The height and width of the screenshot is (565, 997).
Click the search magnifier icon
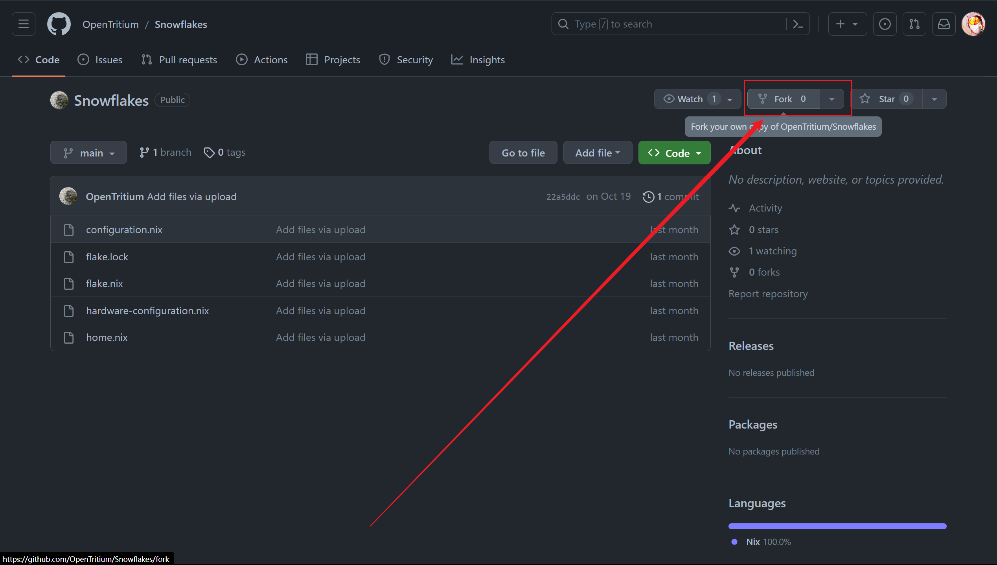(x=563, y=24)
